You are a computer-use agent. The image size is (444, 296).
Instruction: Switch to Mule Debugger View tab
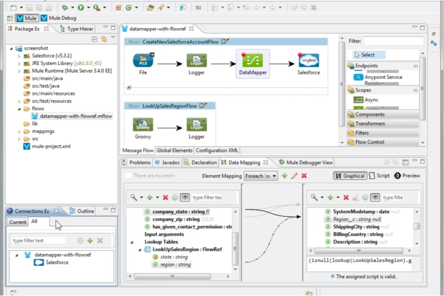(x=306, y=162)
